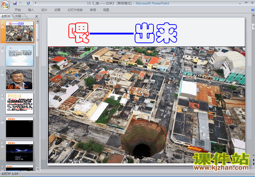Viewport: 255px width, 177px height.
Task: Click animation star icon beside slide 3
Action: point(2,75)
